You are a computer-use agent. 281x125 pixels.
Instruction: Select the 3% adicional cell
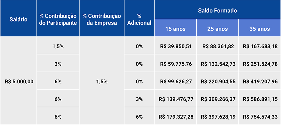pos(139,99)
